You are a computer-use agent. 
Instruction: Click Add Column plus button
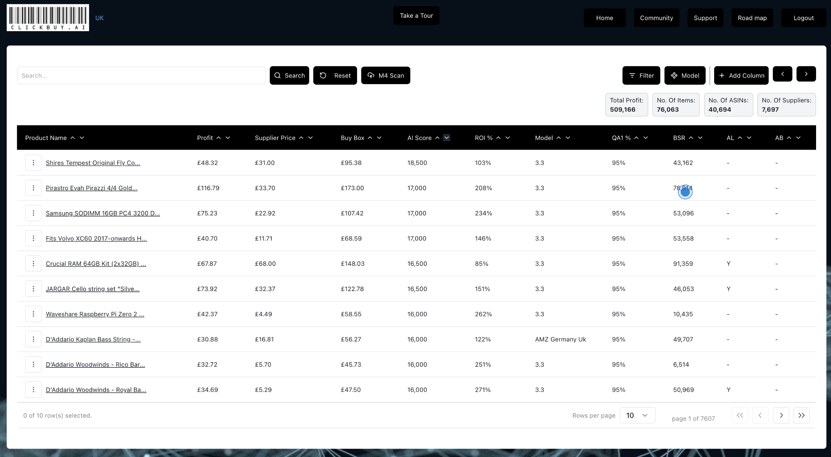click(741, 75)
